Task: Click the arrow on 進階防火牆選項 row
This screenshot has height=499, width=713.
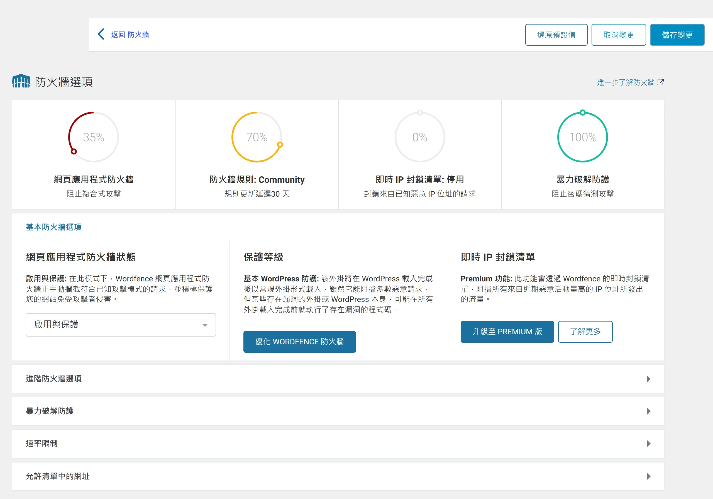Action: [649, 379]
